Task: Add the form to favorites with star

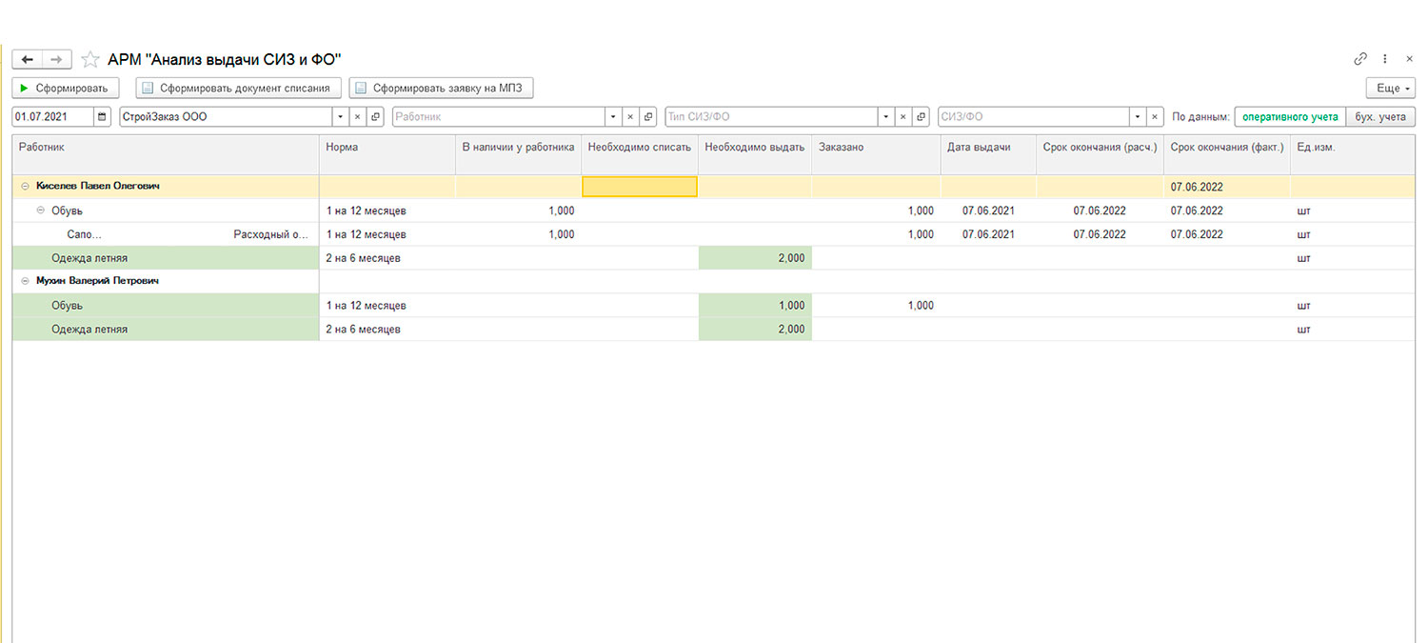Action: pos(90,60)
